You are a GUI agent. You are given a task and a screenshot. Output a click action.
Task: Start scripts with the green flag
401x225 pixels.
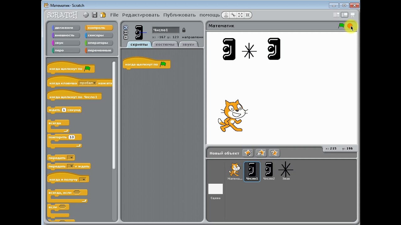click(341, 26)
